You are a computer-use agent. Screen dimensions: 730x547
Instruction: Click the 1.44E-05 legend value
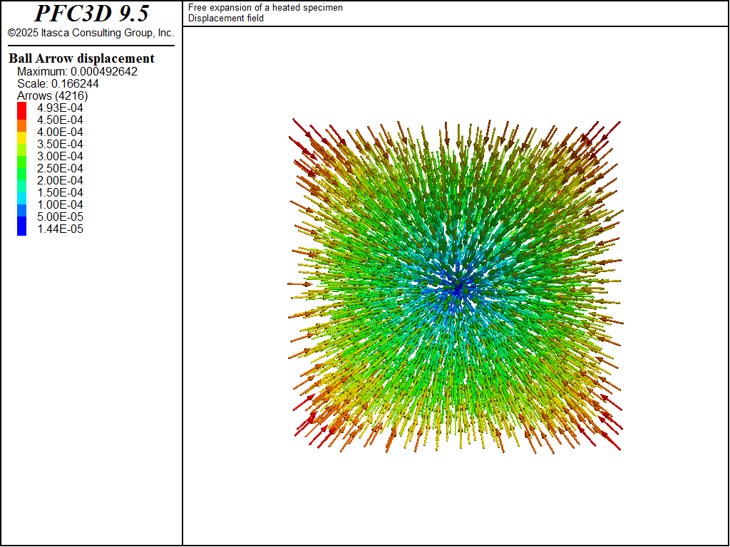60,229
